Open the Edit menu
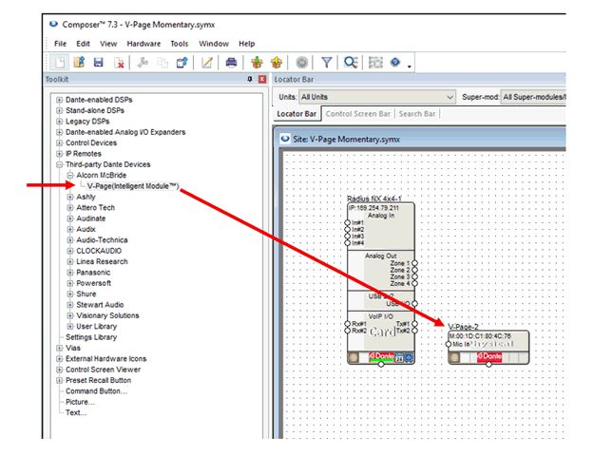Image resolution: width=593 pixels, height=456 pixels. 83,44
